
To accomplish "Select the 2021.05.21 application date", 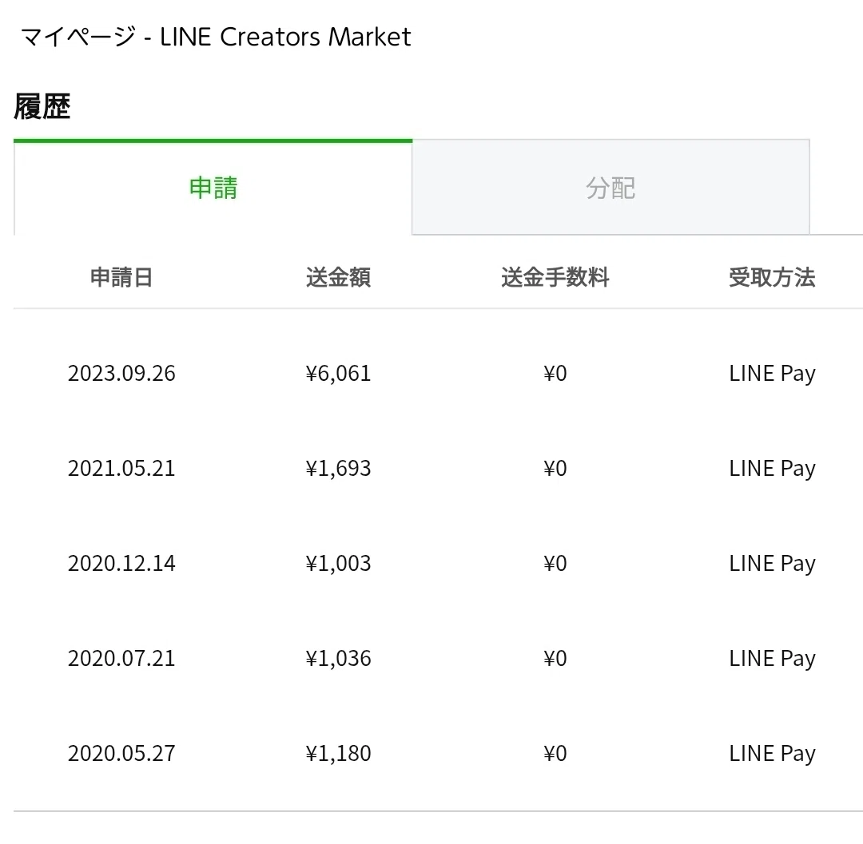I will click(121, 469).
